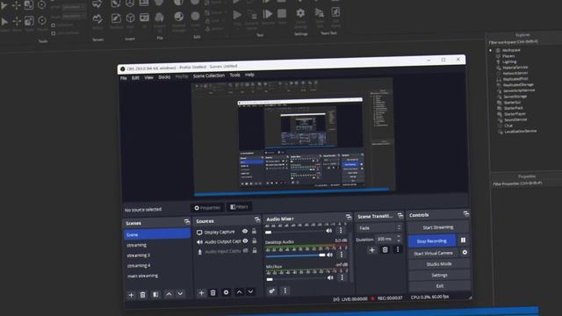
Task: Open the Edit menu in OBS
Action: (135, 78)
